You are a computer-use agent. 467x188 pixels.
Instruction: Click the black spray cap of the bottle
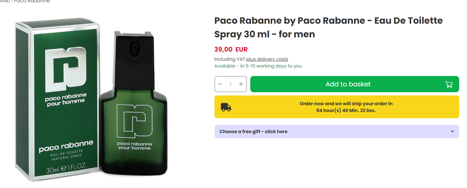point(134,58)
